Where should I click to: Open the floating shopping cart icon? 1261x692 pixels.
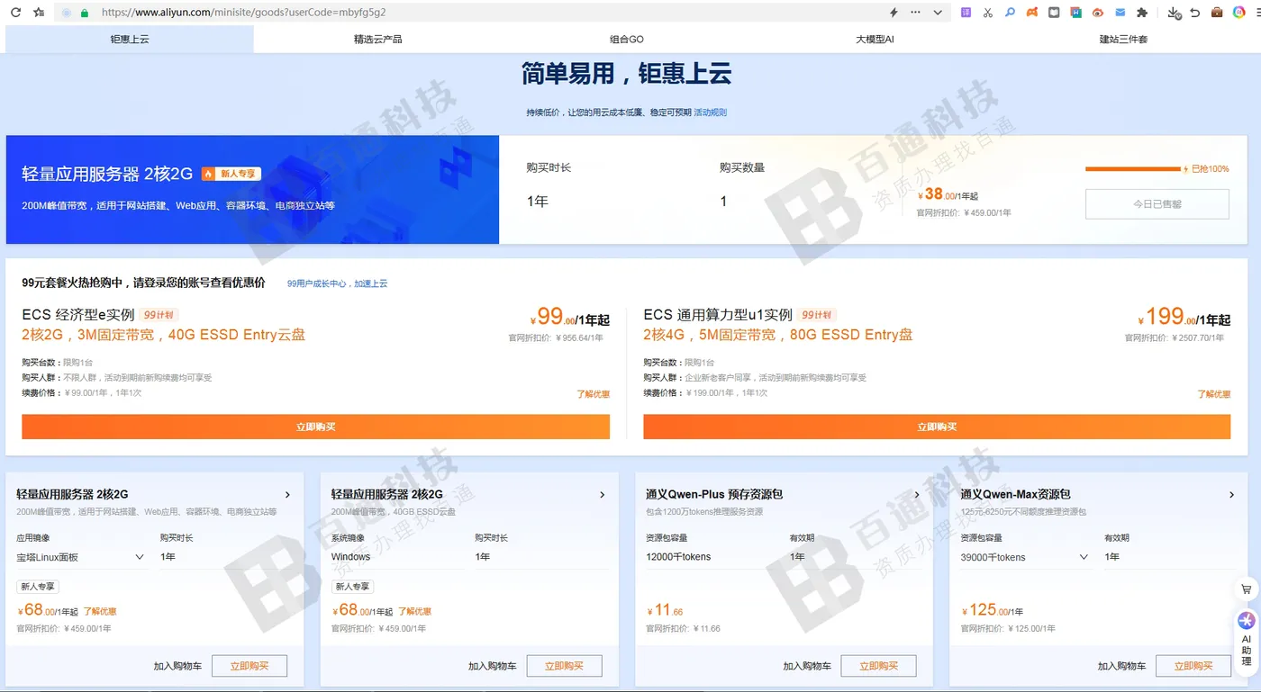1247,589
